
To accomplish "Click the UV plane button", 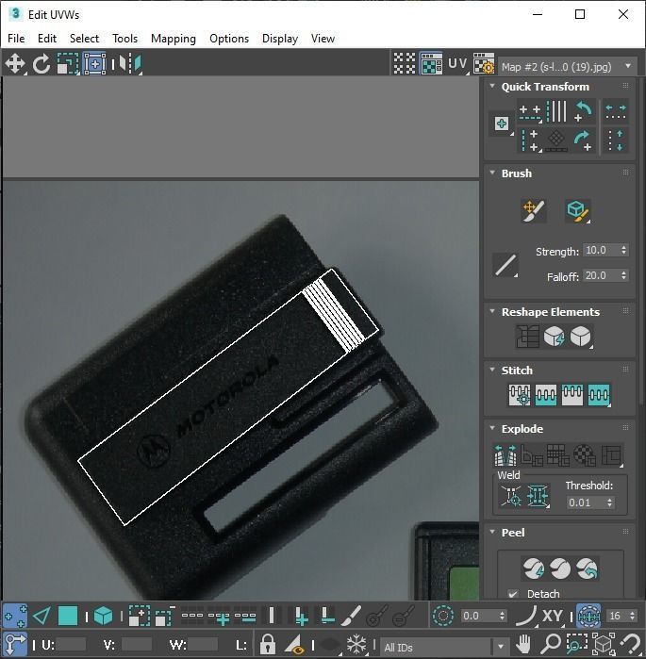I will (458, 64).
